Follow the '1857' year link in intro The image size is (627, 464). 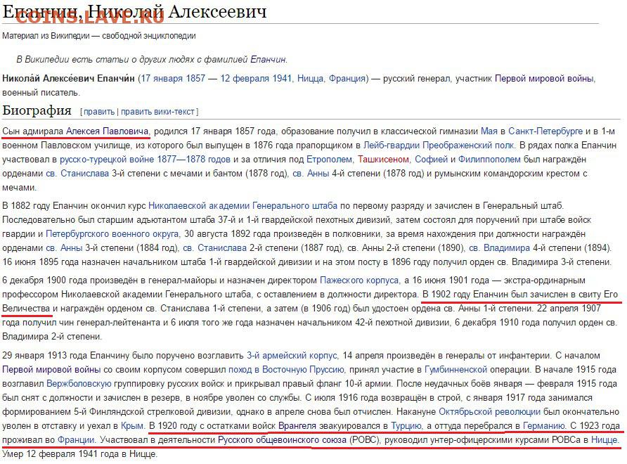195,79
